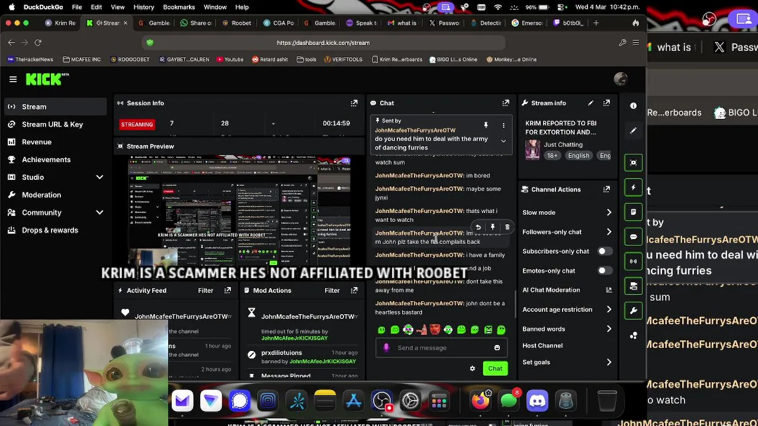Click the three-dots cluster icon in sidebar
758x426 pixels.
[633, 335]
